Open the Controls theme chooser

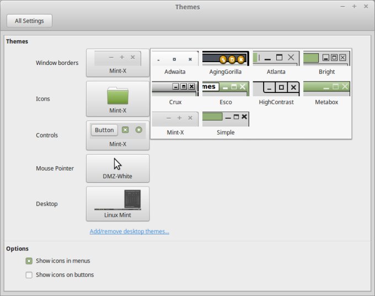(117, 135)
